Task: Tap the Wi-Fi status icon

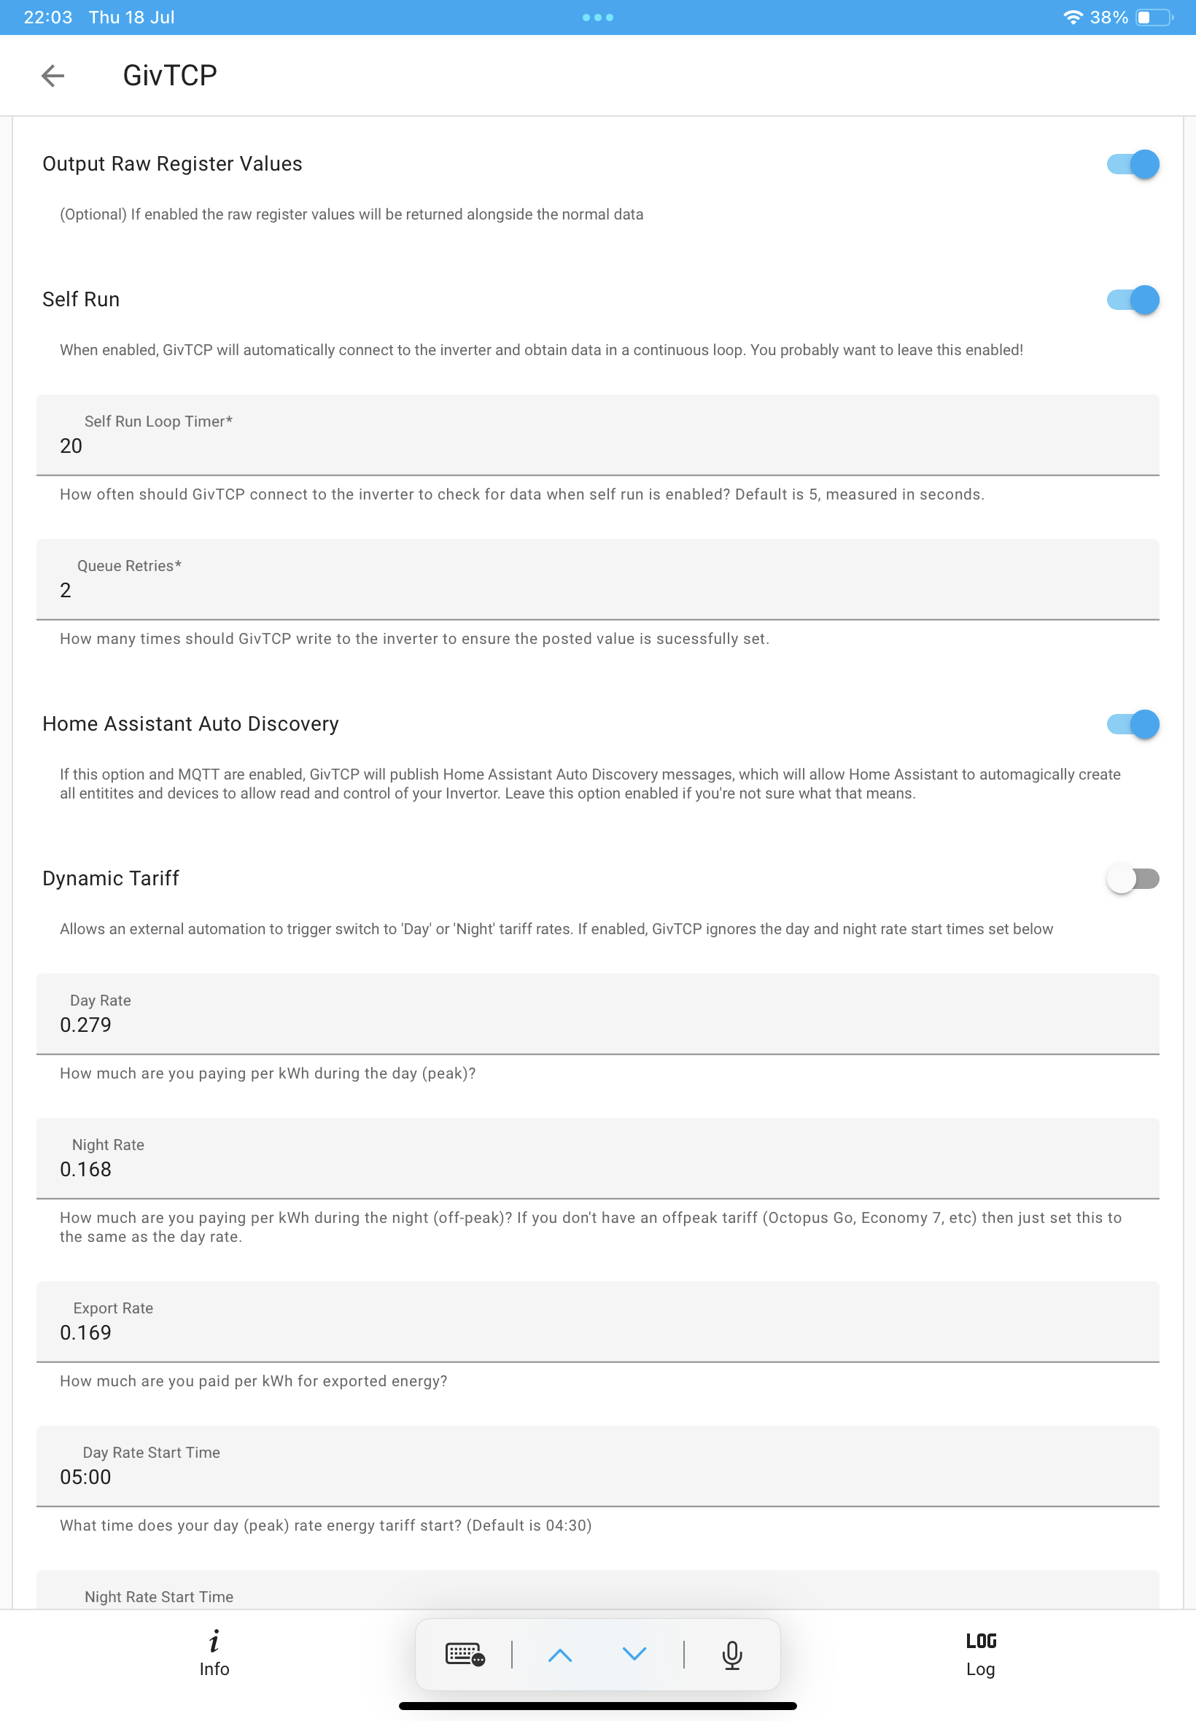Action: (x=1072, y=18)
